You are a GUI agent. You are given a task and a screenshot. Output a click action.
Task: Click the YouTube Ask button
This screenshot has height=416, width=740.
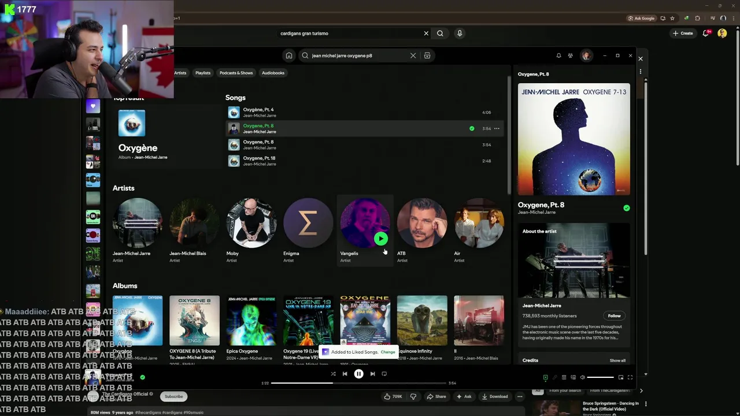[464, 396]
